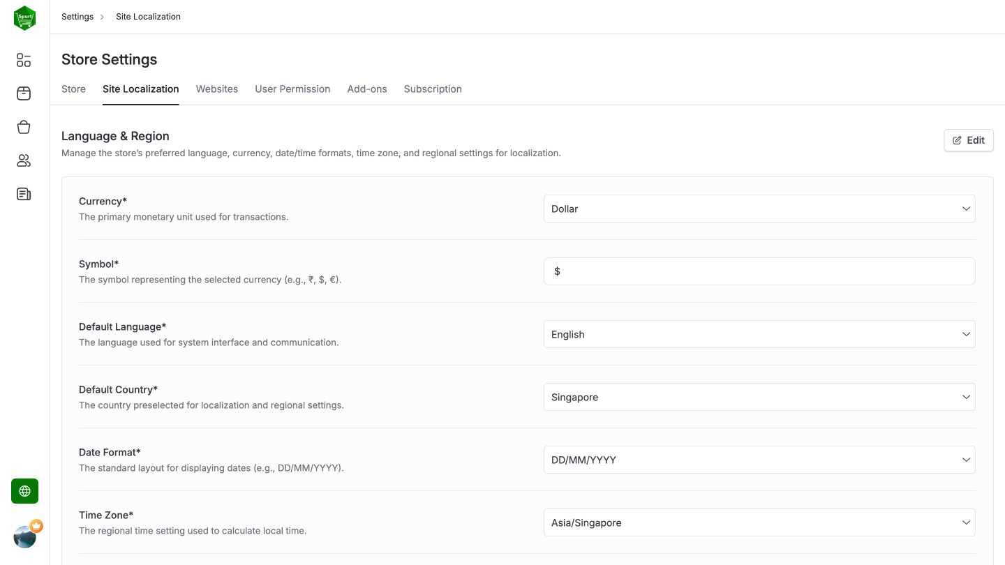Switch to the Websites tab
Viewport: 1005px width, 565px height.
coord(217,89)
